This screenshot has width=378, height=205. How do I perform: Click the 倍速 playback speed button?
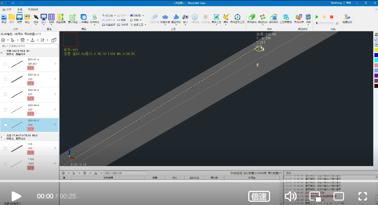coord(259,197)
